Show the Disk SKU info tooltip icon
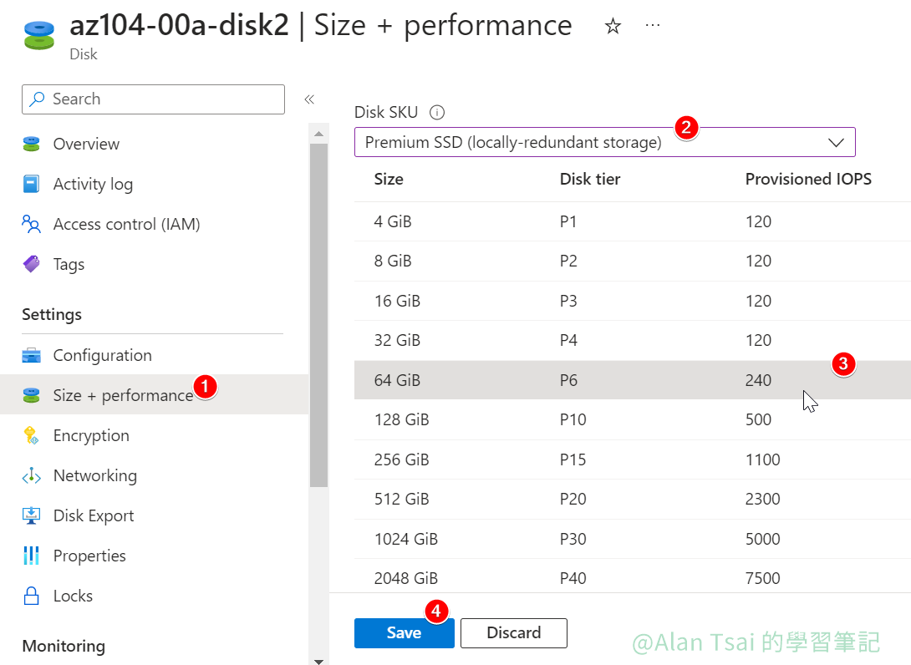 [436, 112]
